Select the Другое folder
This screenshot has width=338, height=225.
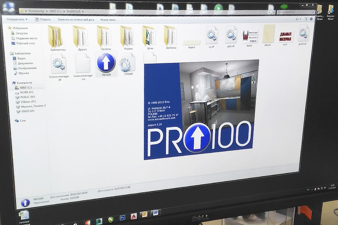click(x=81, y=38)
